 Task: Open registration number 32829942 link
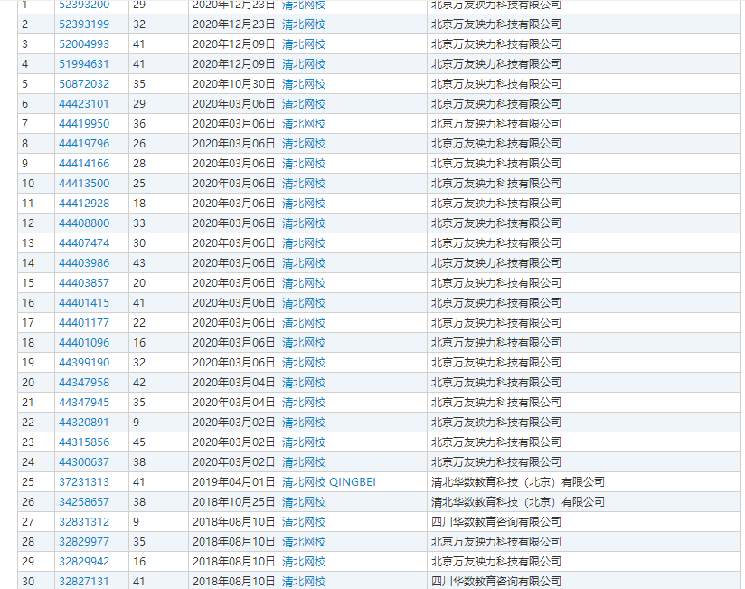84,562
